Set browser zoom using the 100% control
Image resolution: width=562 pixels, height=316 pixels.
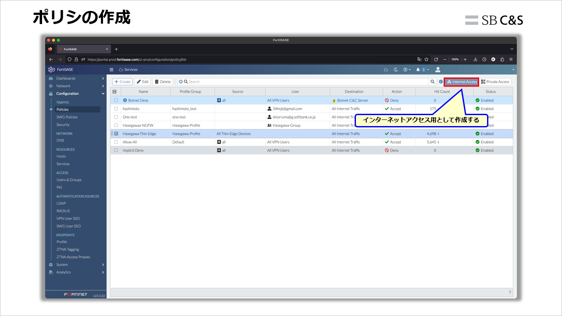tap(455, 59)
